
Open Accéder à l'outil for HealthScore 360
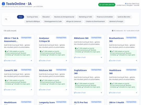point(115,93)
